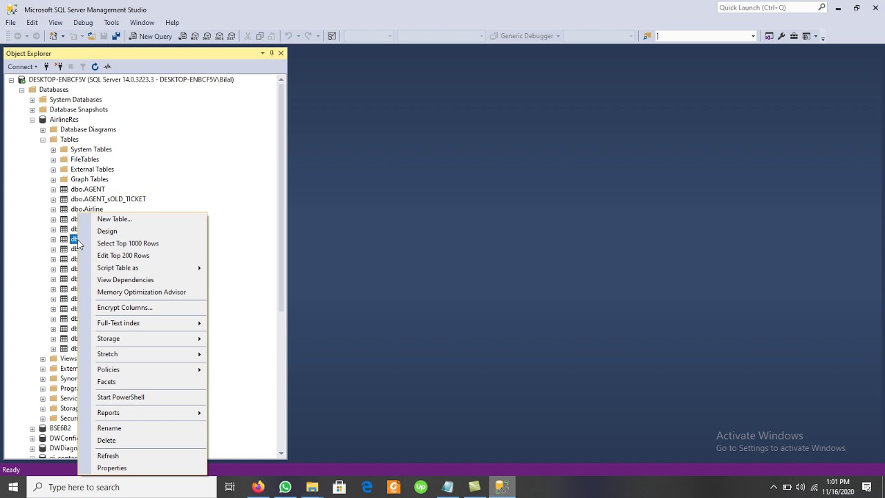
Task: Open Microsoft Edge from the taskbar
Action: pos(366,487)
